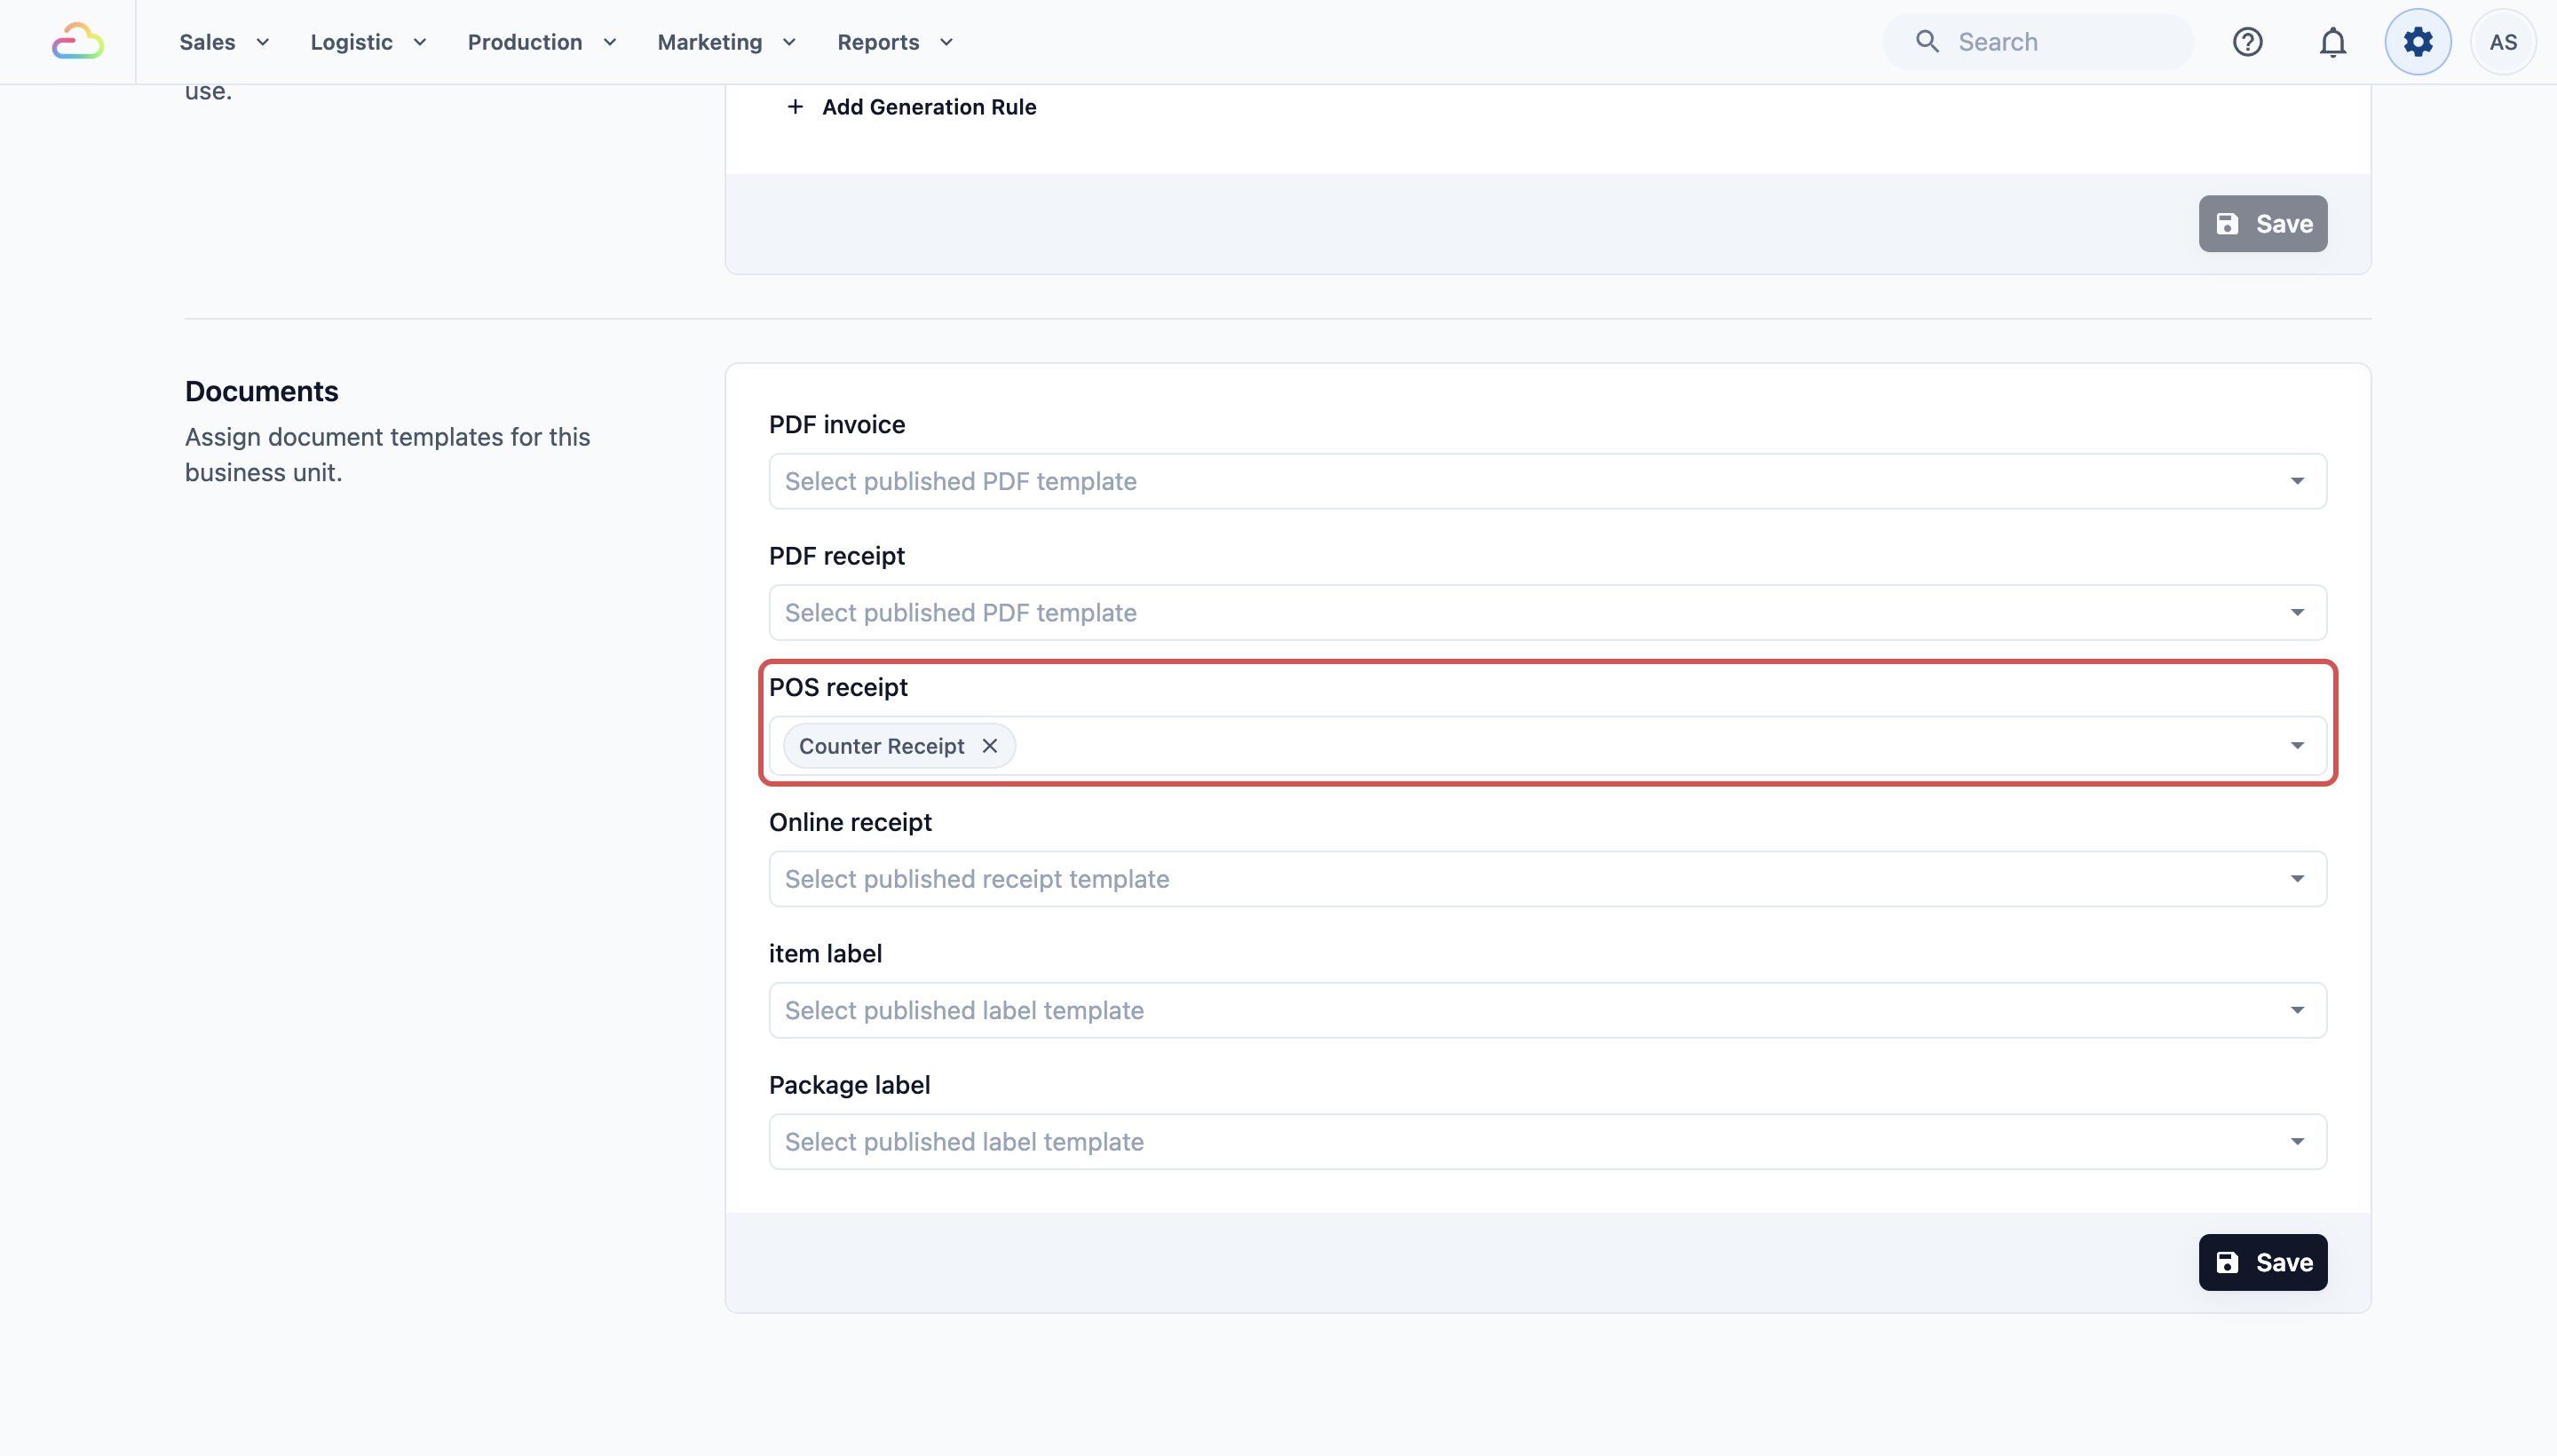Open notifications bell icon

(2332, 42)
